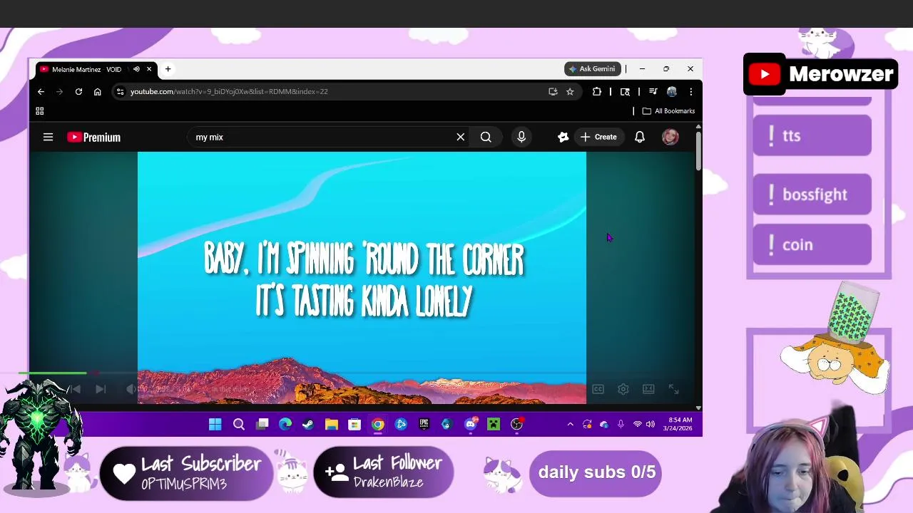Open Epic Games Launcher from taskbar
Viewport: 913px width, 513px height.
(424, 425)
